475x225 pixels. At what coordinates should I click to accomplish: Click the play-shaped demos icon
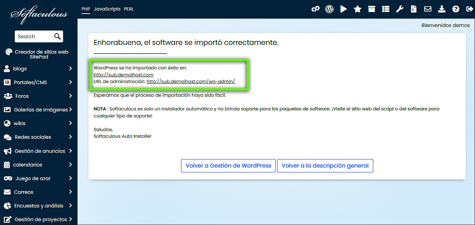(x=343, y=9)
